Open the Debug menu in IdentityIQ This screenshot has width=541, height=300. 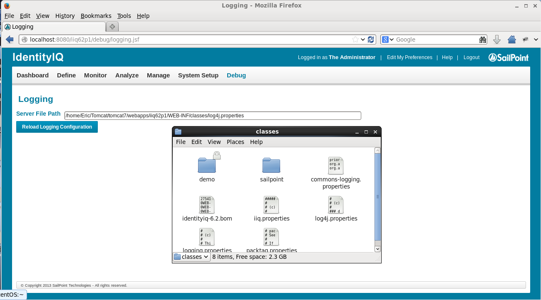236,75
